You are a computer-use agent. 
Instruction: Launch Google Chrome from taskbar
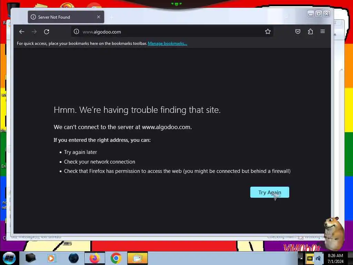[x=116, y=258]
